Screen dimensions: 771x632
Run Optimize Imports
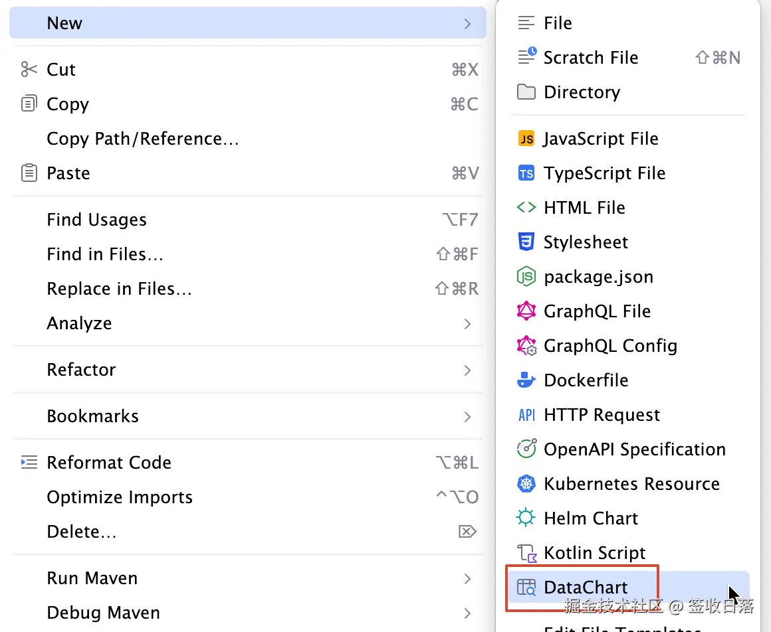248,497
